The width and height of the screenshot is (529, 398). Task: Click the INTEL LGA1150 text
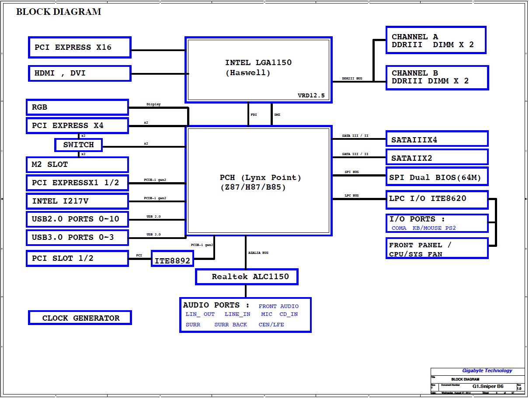coord(258,62)
